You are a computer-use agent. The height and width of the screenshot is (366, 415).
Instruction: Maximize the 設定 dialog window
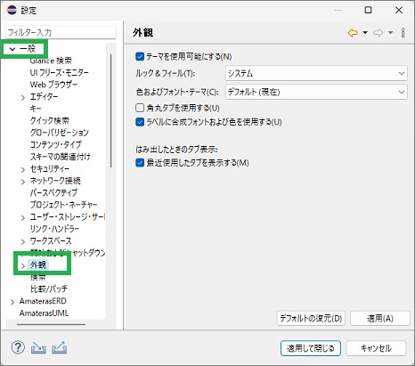(x=368, y=10)
